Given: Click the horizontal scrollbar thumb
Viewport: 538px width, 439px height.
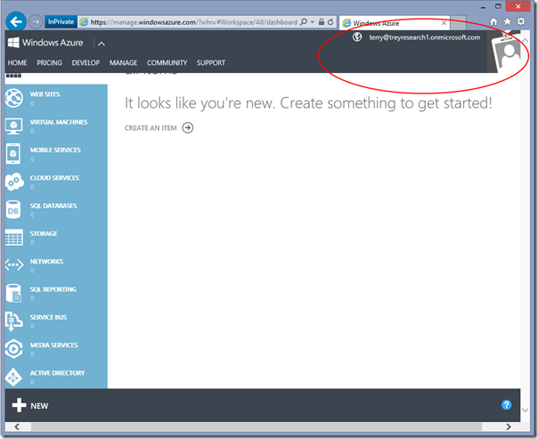Looking at the screenshot, I should [257, 427].
